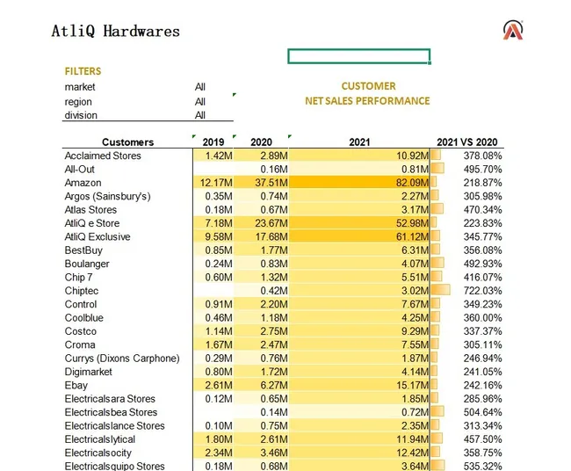This screenshot has height=471, width=571.
Task: Click the FILTERS label
Action: (83, 71)
